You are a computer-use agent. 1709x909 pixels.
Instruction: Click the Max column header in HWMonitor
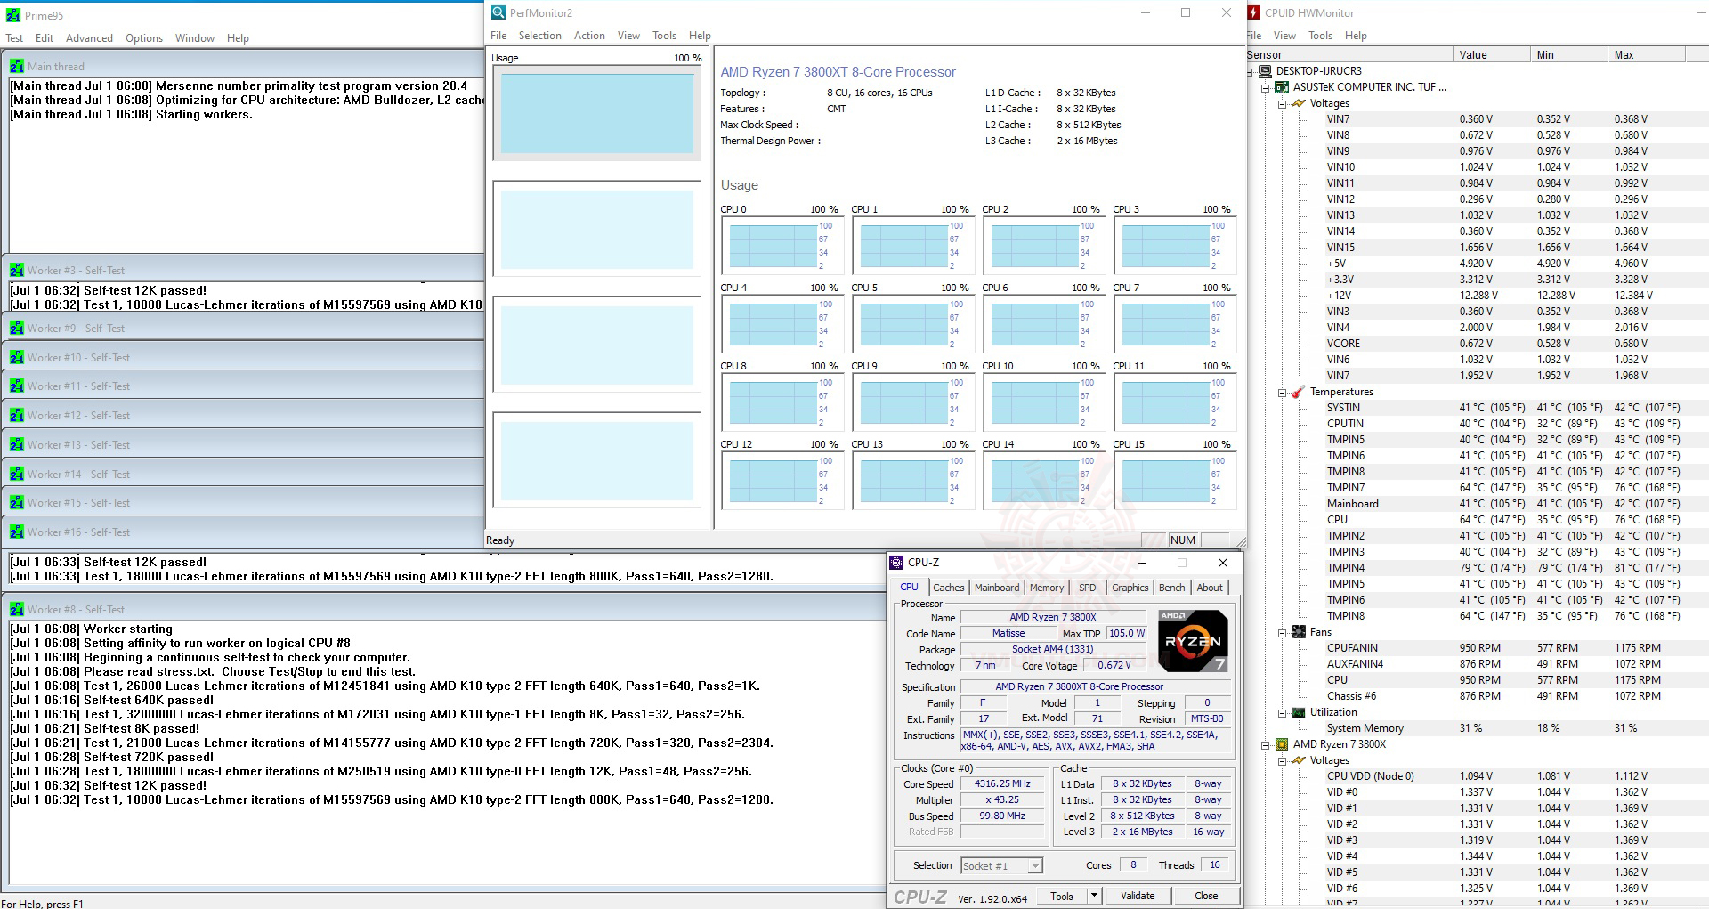[x=1647, y=55]
